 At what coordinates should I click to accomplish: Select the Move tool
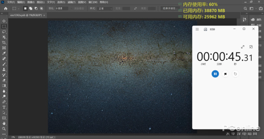click(x=4, y=21)
